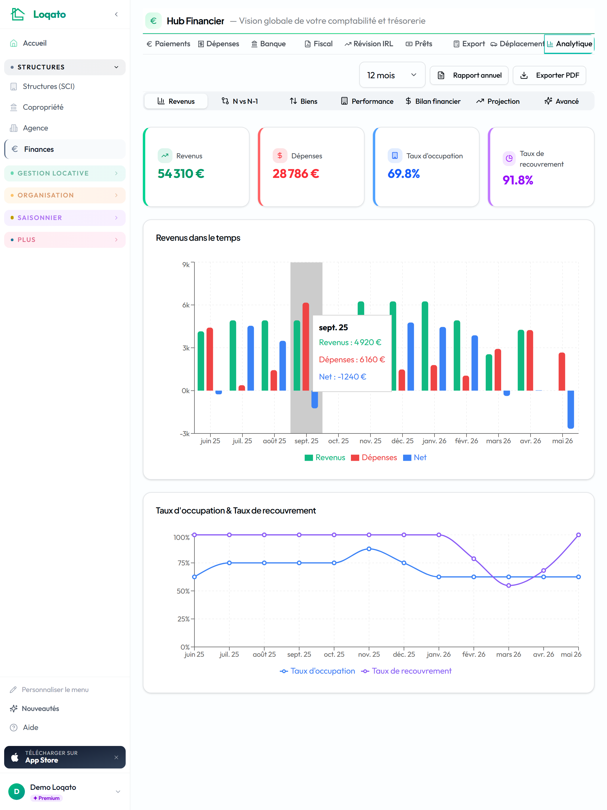The image size is (607, 810).
Task: Collapse the sidebar with the arrow icon
Action: [116, 14]
